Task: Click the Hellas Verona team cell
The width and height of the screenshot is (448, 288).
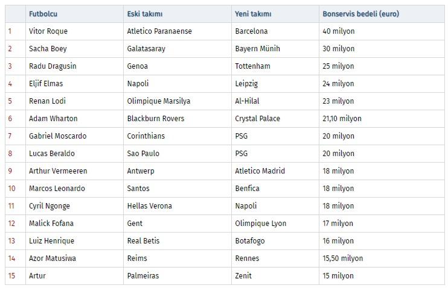Action: pyautogui.click(x=149, y=206)
